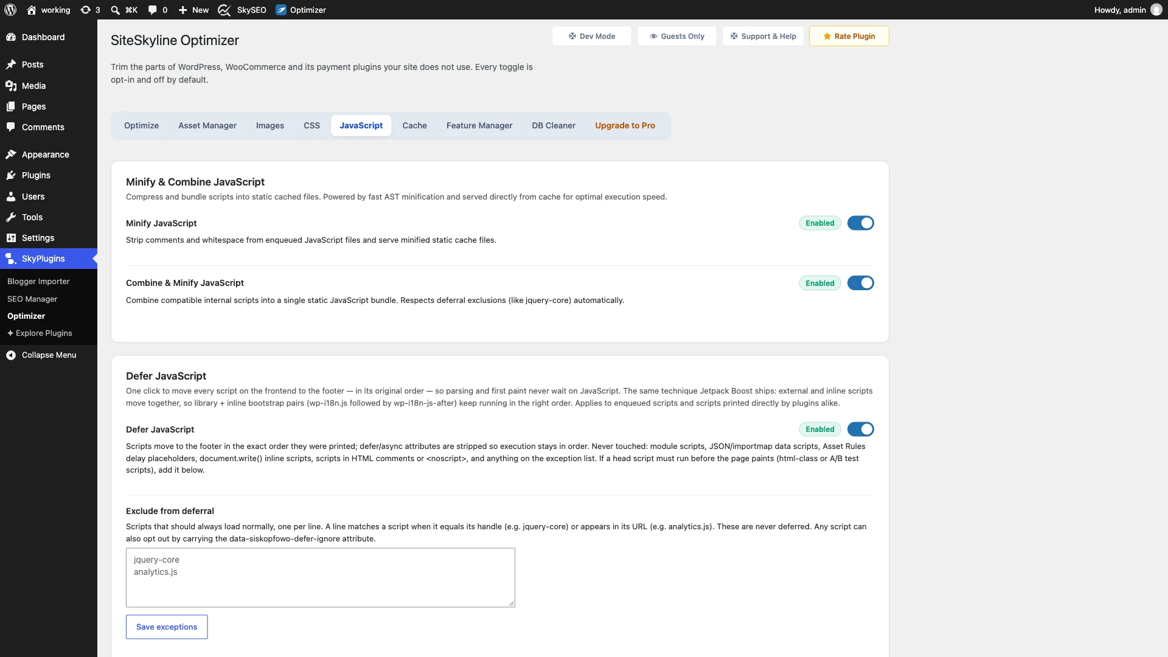The height and width of the screenshot is (657, 1168).
Task: Toggle the Combine & Minify JavaScript switch
Action: point(861,283)
